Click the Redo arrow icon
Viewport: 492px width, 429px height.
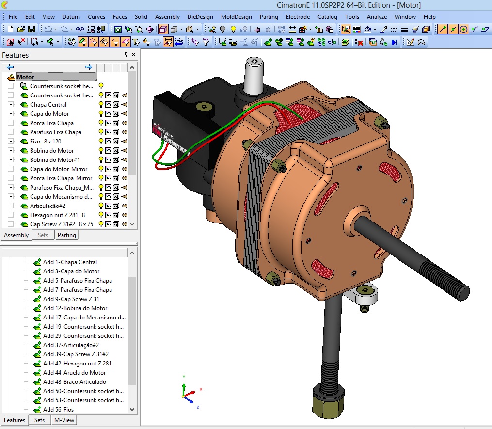pyautogui.click(x=64, y=29)
